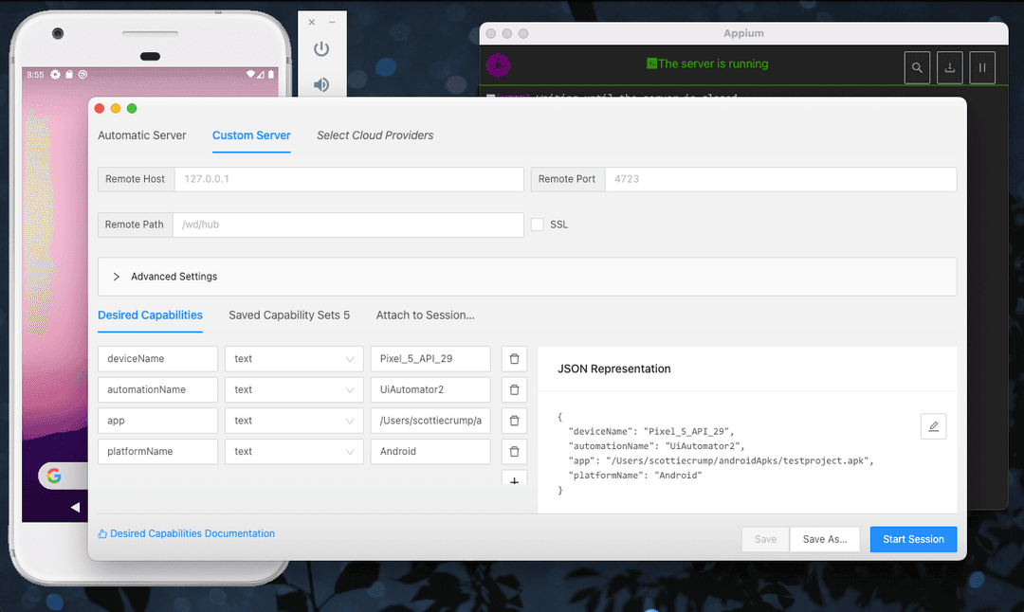Click trash icon for app capability
1024x612 pixels.
tap(514, 421)
